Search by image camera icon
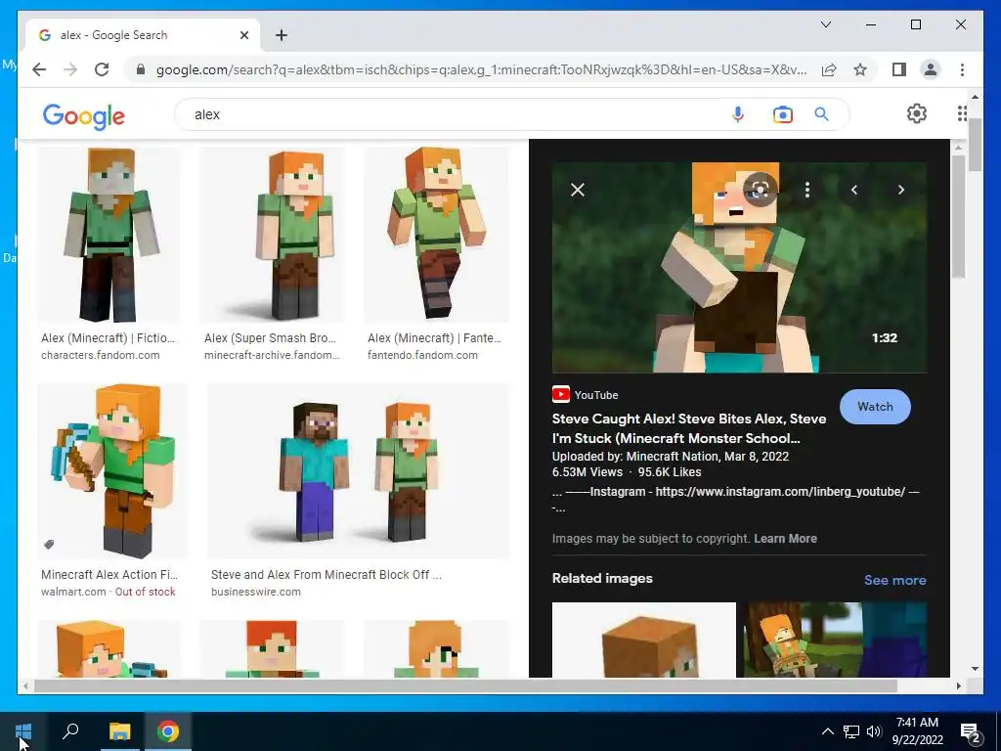 (x=783, y=114)
